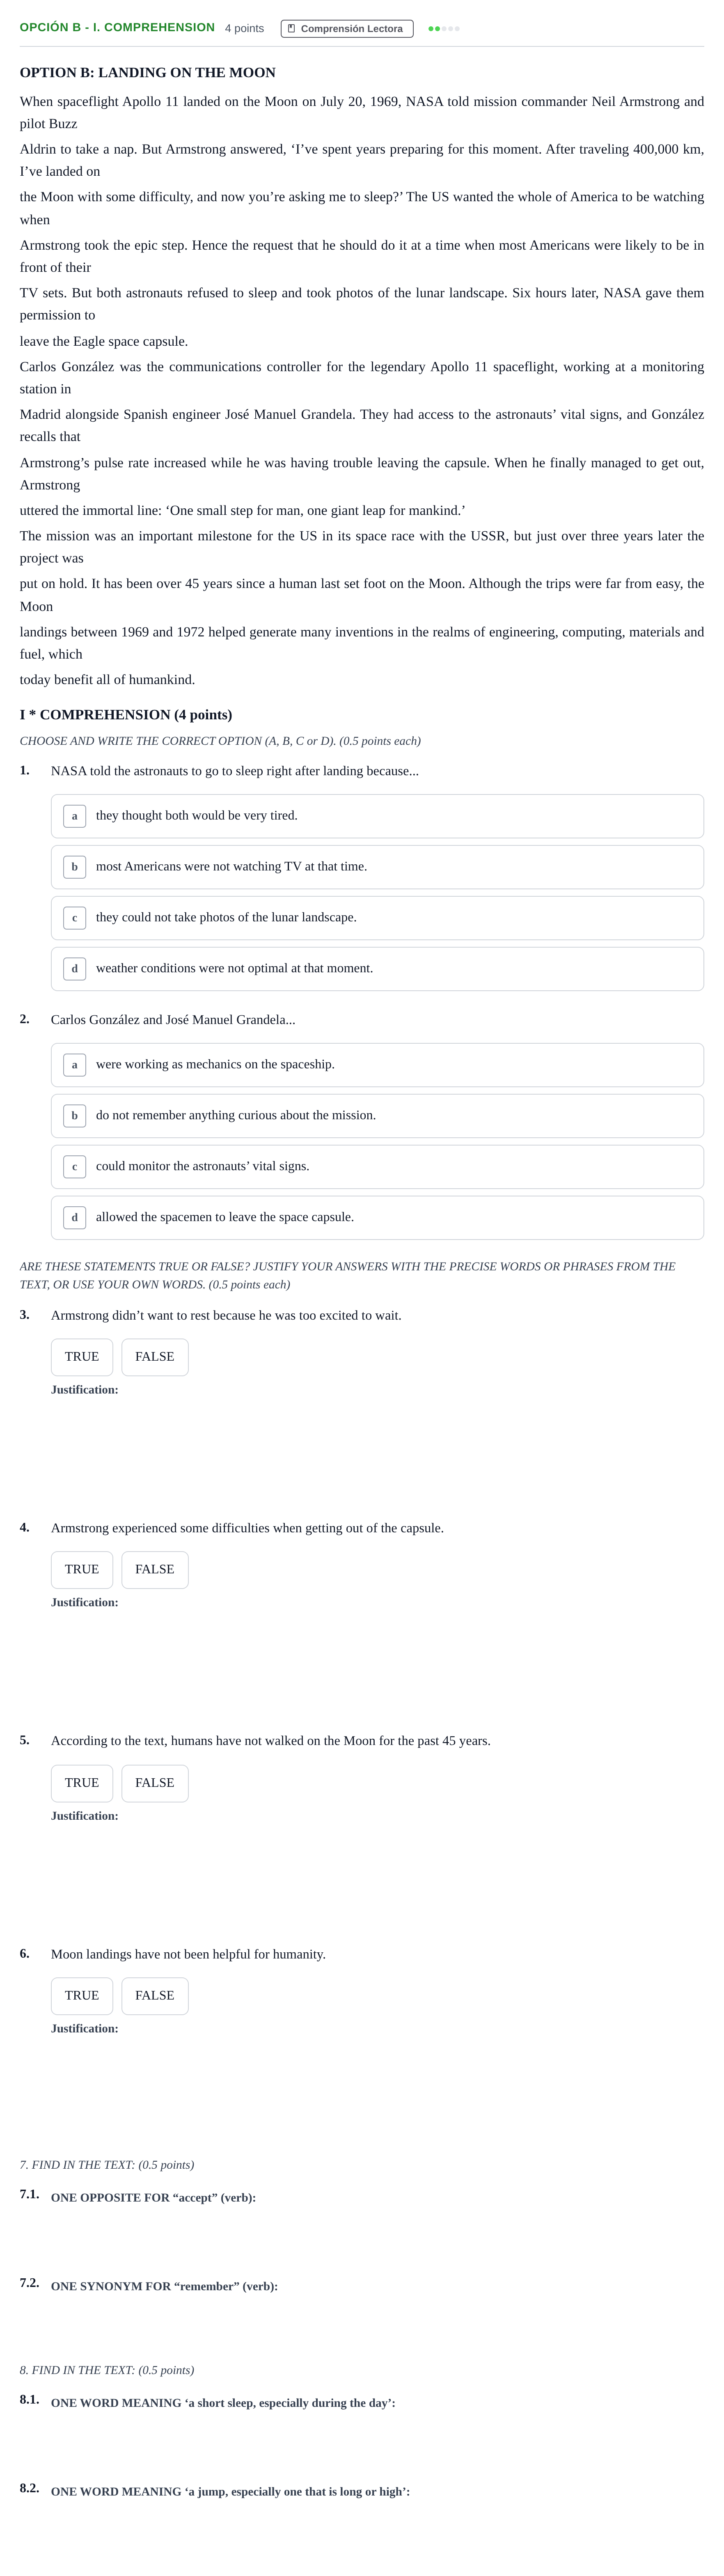Mark question 3 as FALSE
Screen dimensions: 724x2576
[155, 1357]
